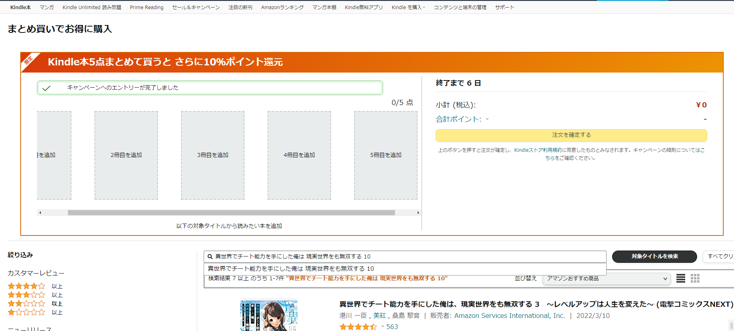Go to the マンガ menu item
This screenshot has height=331, width=734.
pos(46,7)
